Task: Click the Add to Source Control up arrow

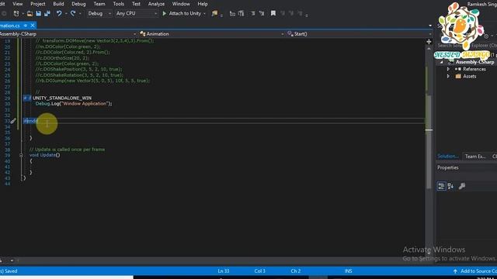Action: [455, 271]
